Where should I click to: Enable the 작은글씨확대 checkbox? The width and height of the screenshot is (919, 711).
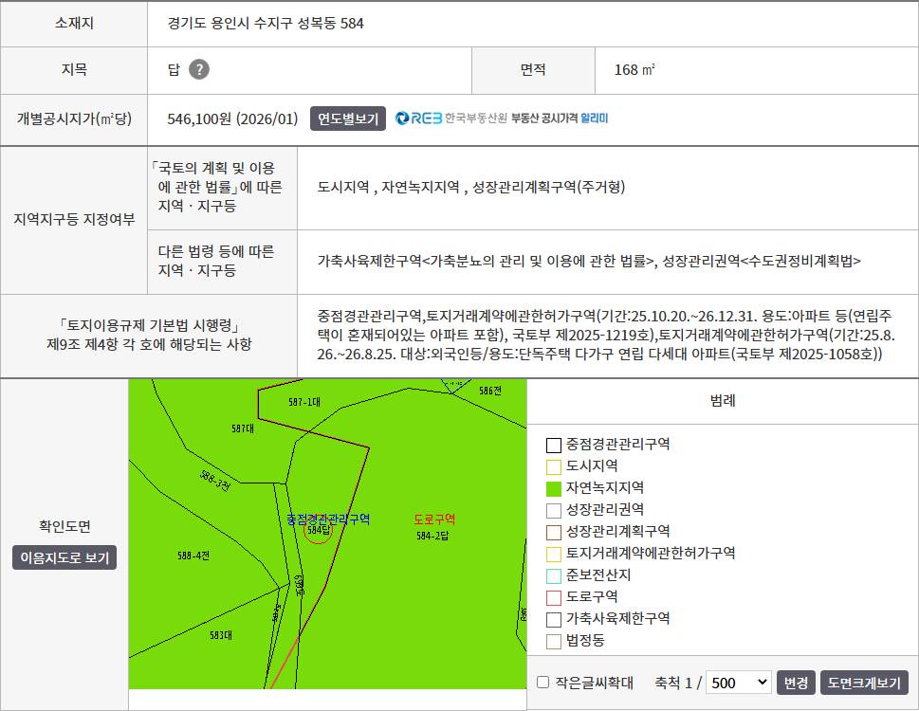point(543,683)
